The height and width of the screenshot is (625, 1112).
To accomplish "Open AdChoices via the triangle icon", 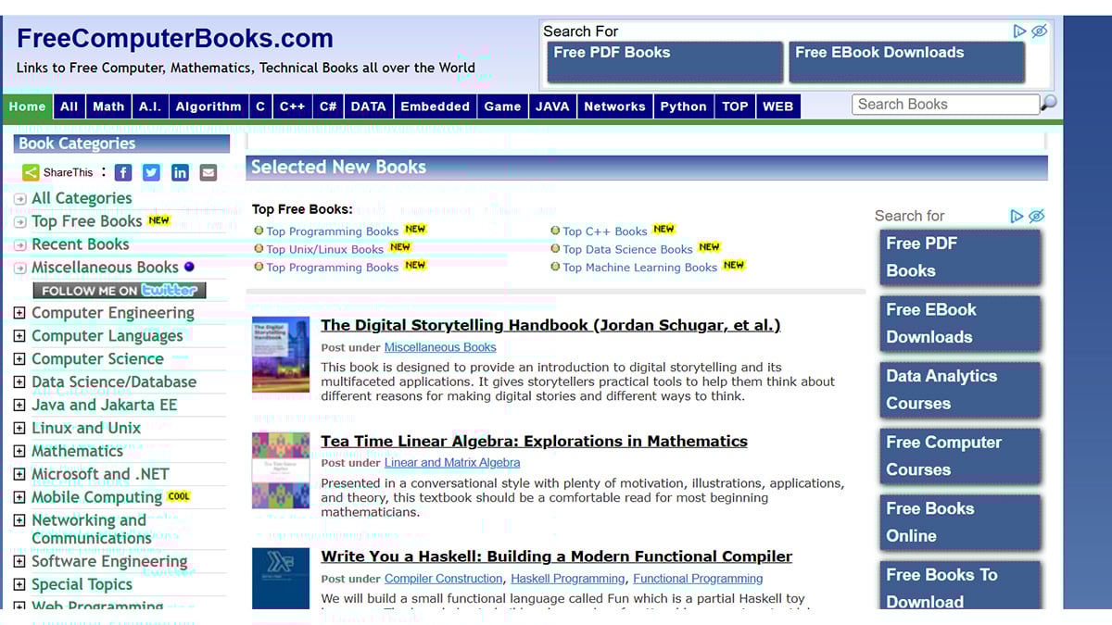I will [1019, 31].
